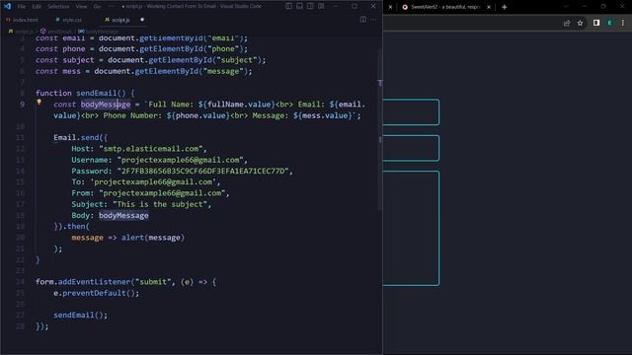Open the Edit menu in VS Code
The width and height of the screenshot is (632, 355).
37,7
